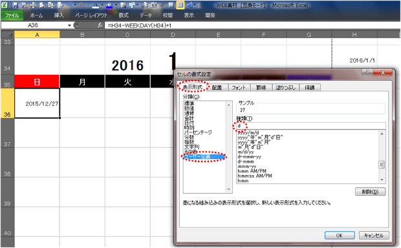Click the font color A icon
The height and width of the screenshot is (248, 401).
[x=95, y=5]
